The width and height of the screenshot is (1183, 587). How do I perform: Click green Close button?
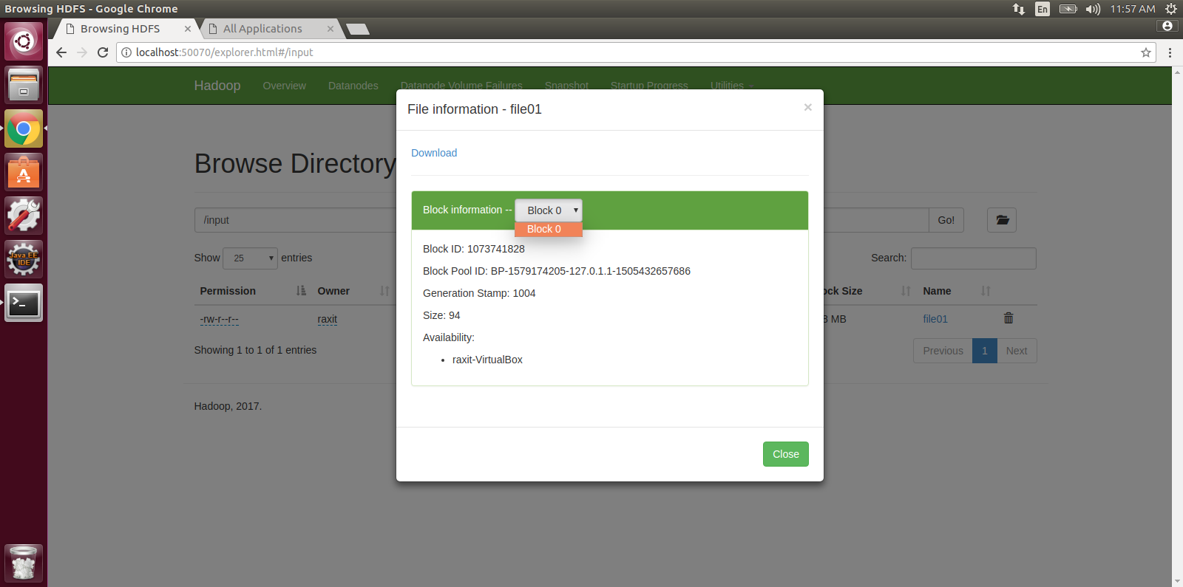(x=785, y=454)
